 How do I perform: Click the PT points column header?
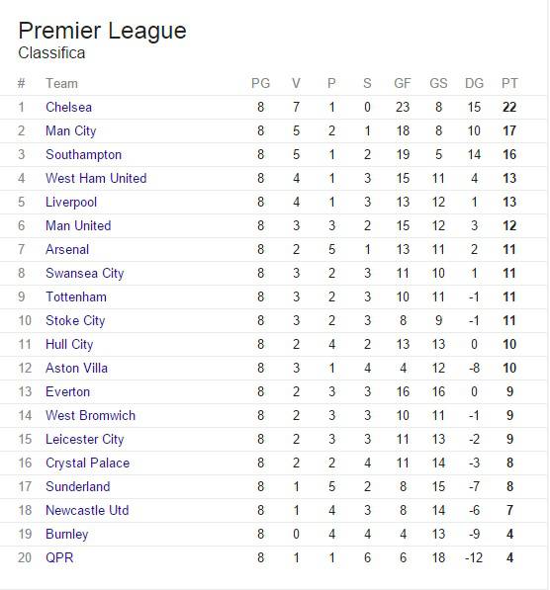[509, 83]
